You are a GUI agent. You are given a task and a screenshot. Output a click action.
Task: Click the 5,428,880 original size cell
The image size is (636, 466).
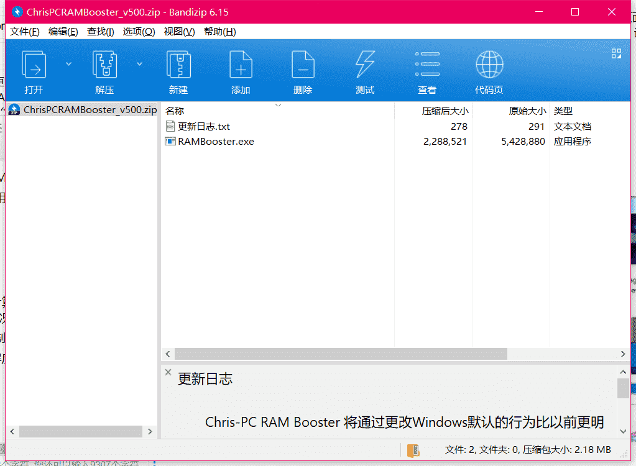pyautogui.click(x=523, y=142)
